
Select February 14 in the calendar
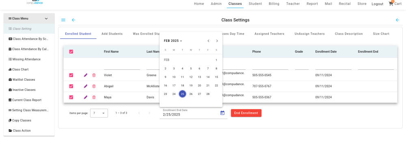(208, 77)
